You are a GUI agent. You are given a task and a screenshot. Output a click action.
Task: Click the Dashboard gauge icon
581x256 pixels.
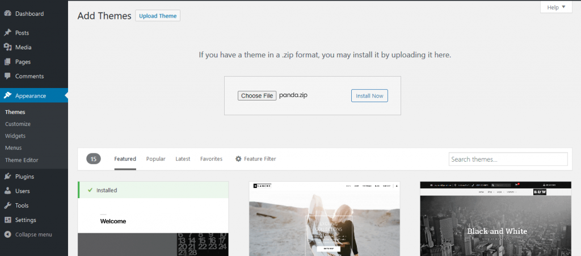7,13
